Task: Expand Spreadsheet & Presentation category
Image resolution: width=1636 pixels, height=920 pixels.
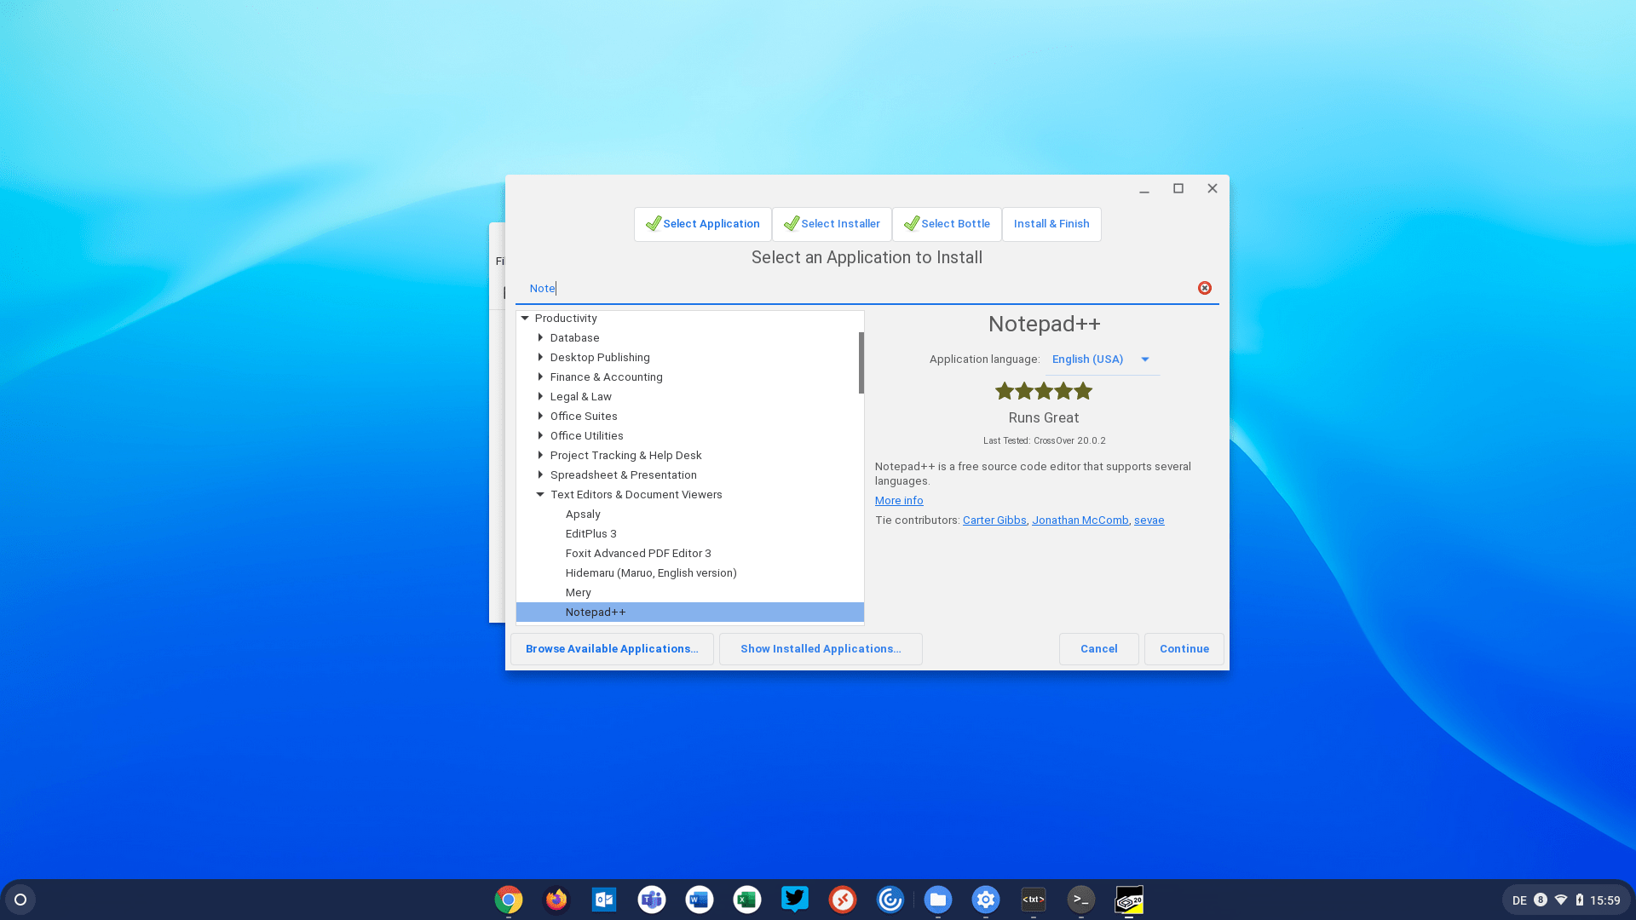Action: (x=540, y=474)
